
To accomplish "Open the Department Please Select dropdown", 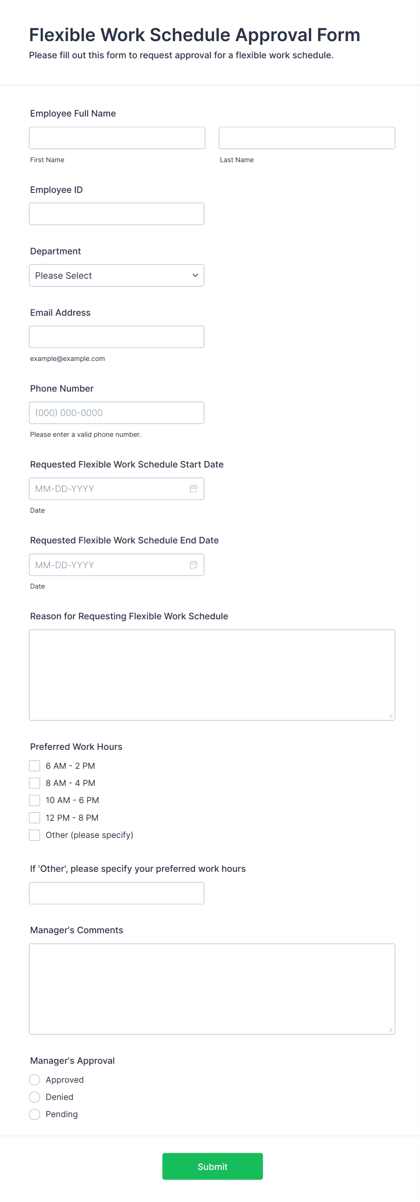I will click(116, 275).
